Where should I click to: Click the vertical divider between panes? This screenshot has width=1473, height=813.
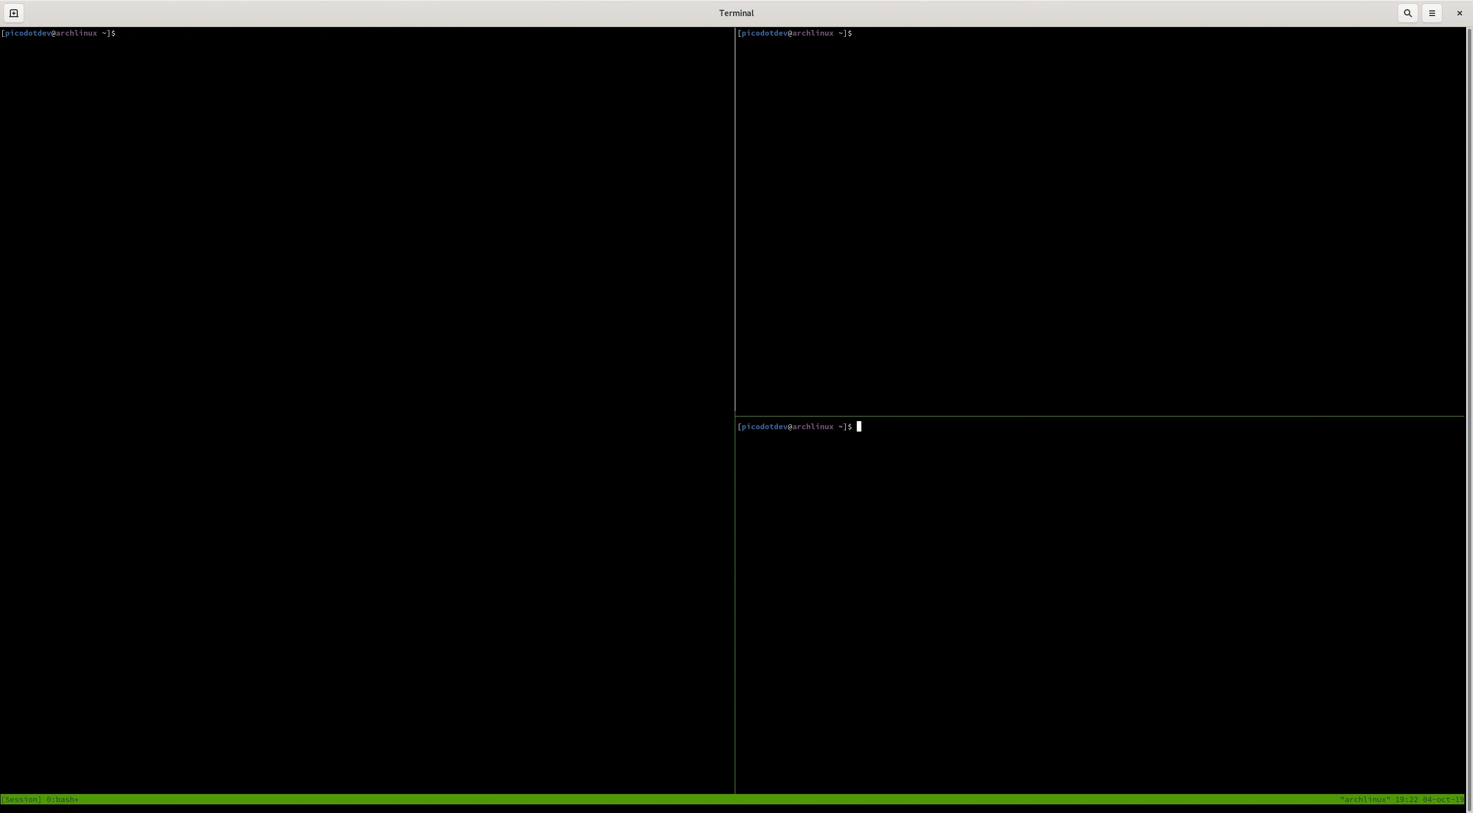point(735,403)
